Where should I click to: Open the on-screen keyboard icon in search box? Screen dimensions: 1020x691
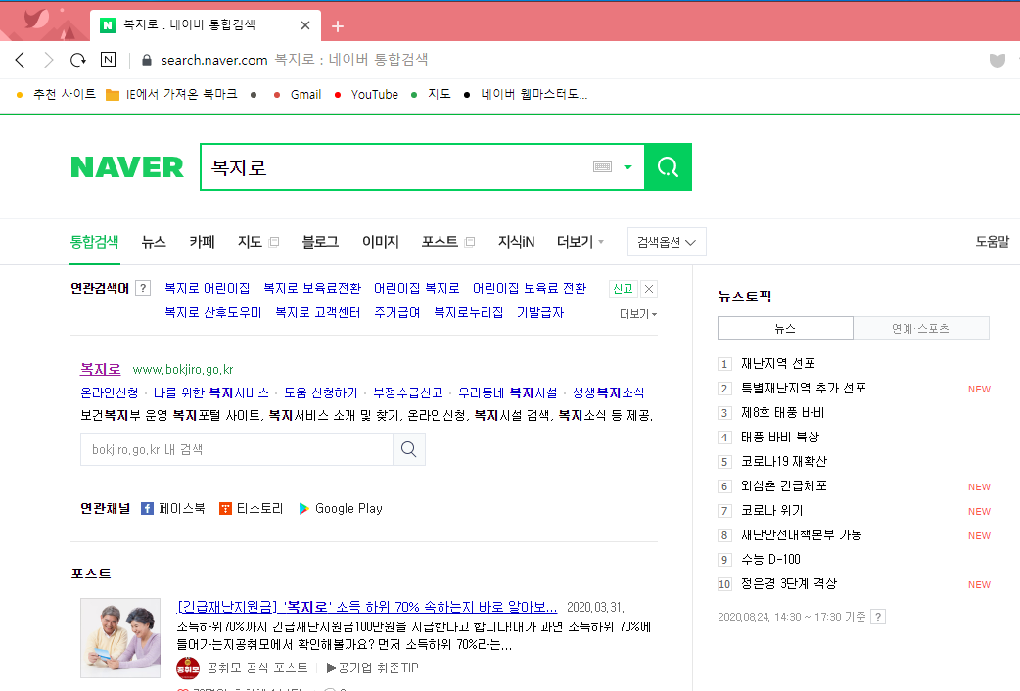[x=602, y=167]
